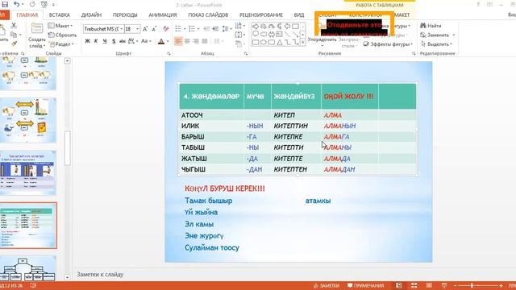The height and width of the screenshot is (290, 516).
Task: Click the Сбросить reset button
Action: 63,35
